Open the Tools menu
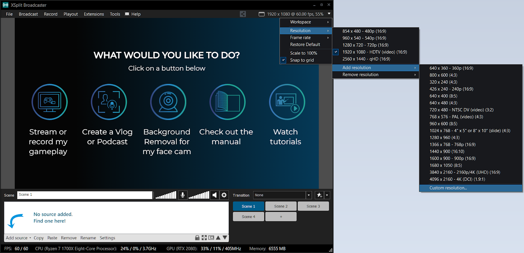Screen dimensions: 524x253 click(115, 14)
